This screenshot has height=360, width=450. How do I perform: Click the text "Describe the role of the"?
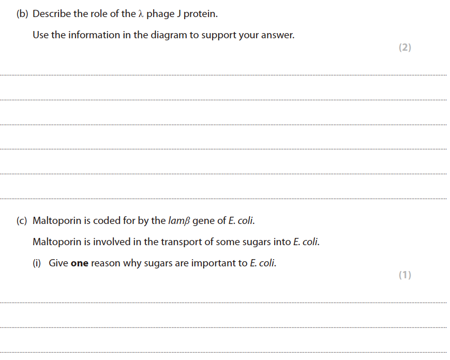click(x=83, y=14)
